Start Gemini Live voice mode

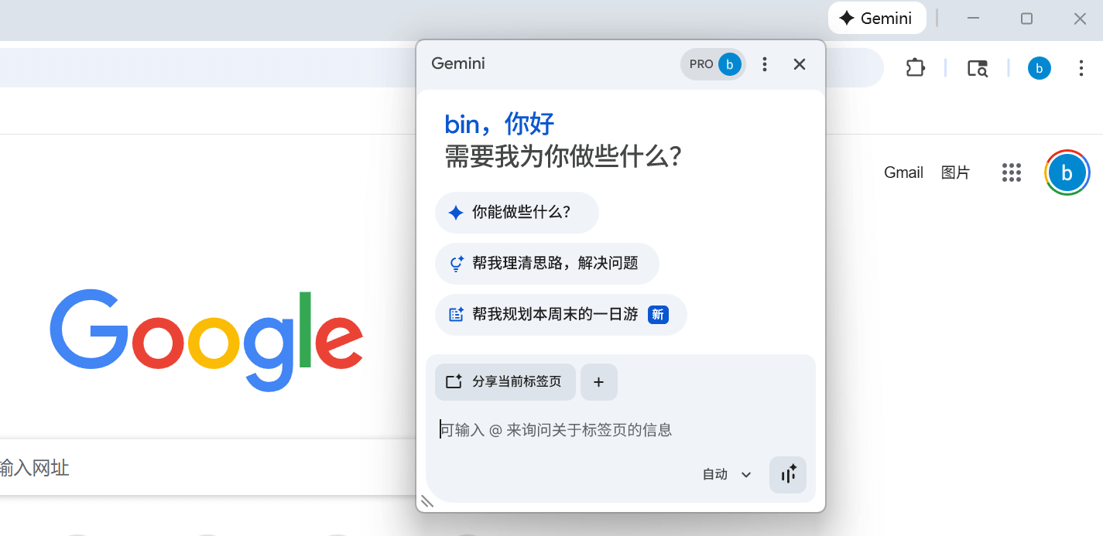click(x=787, y=475)
